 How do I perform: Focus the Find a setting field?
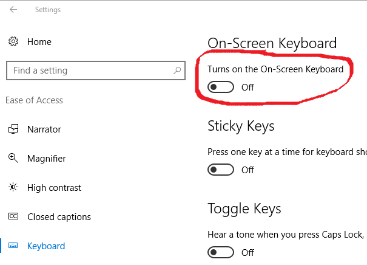tap(96, 71)
